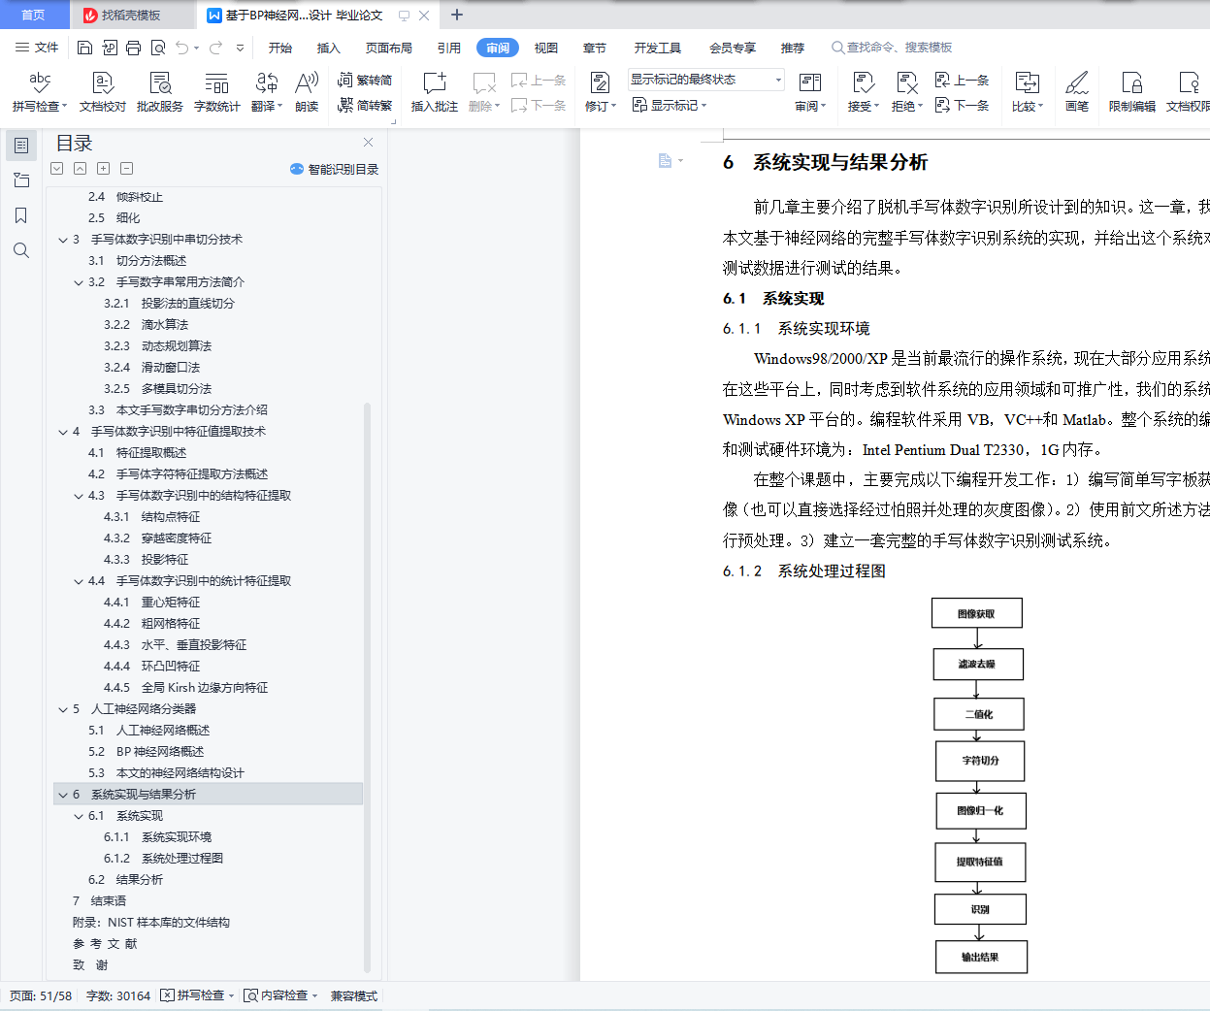Image resolution: width=1210 pixels, height=1011 pixels.
Task: Open the 插入 ribbon tab
Action: click(329, 48)
